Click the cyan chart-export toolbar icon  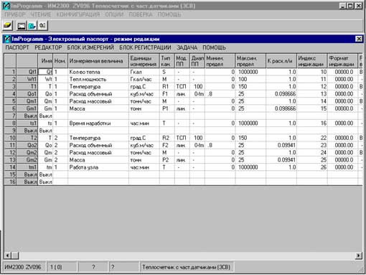point(32,26)
